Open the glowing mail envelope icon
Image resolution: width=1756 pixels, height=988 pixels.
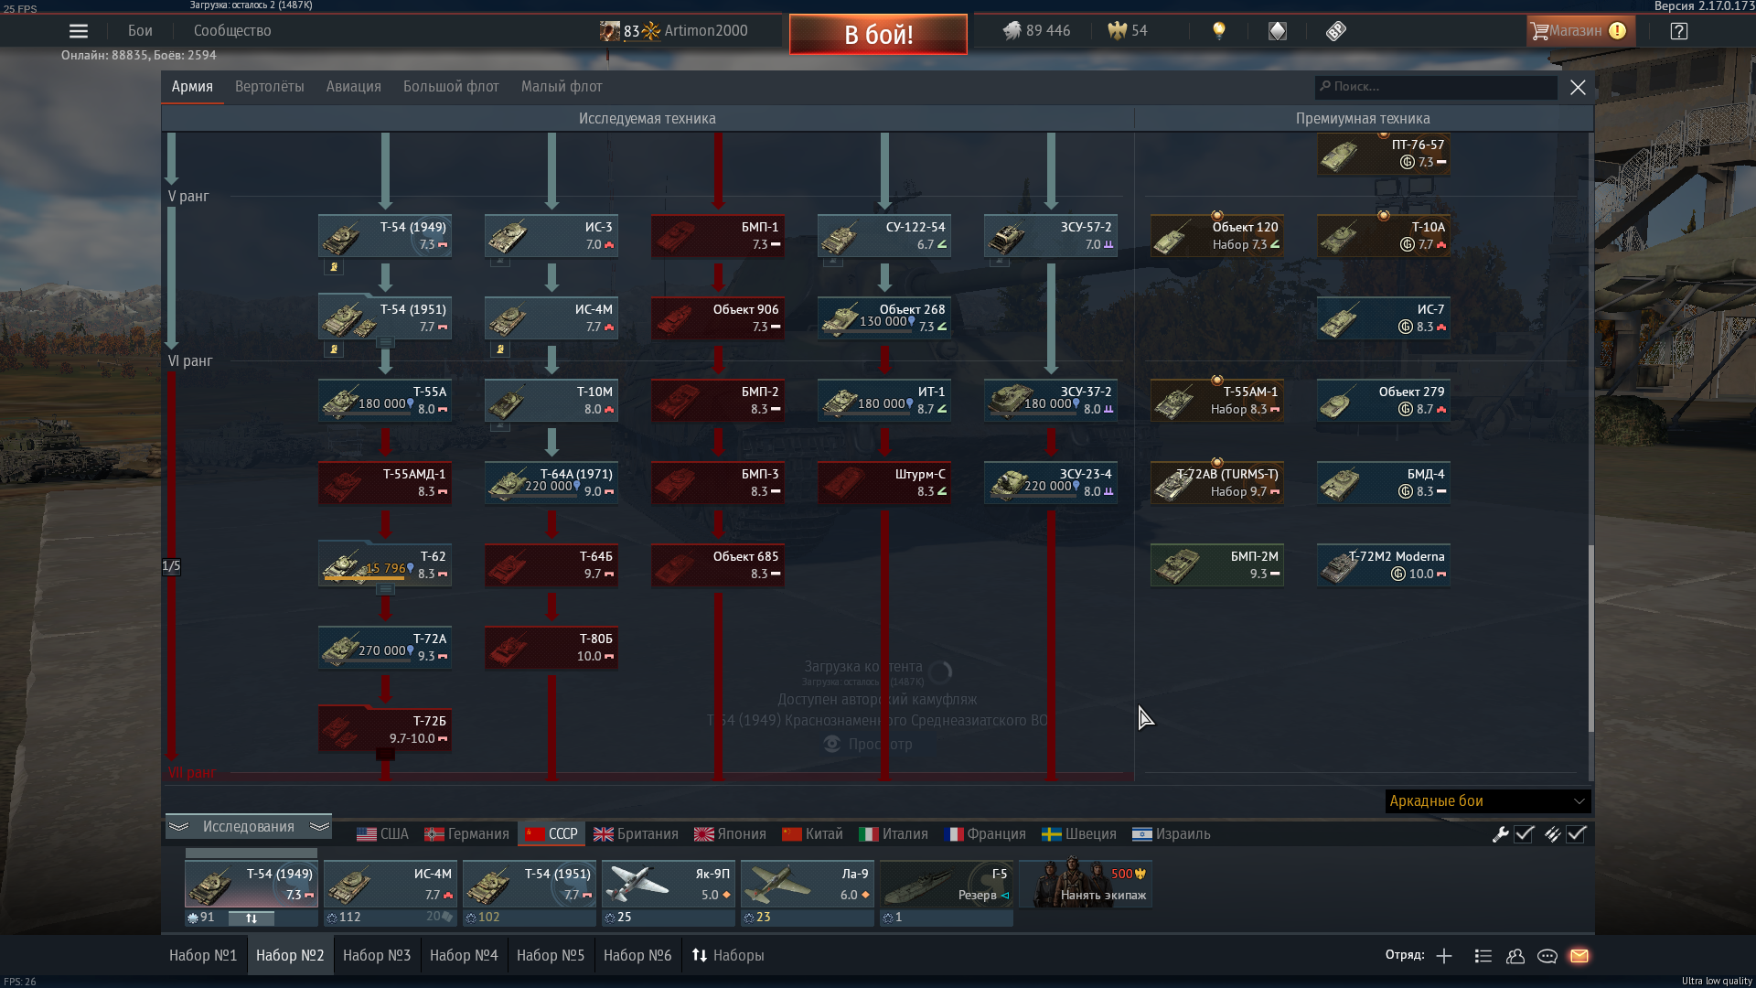pos(1579,956)
